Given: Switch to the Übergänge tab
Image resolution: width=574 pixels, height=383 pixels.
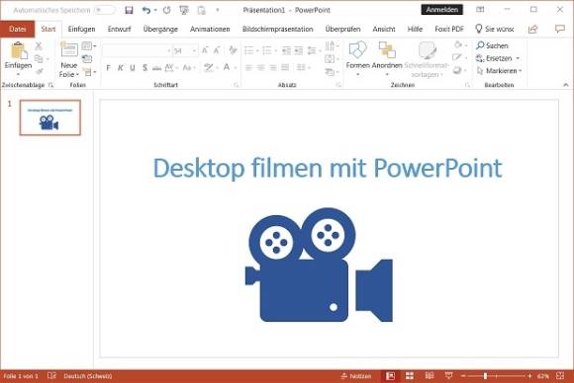Looking at the screenshot, I should [x=160, y=30].
